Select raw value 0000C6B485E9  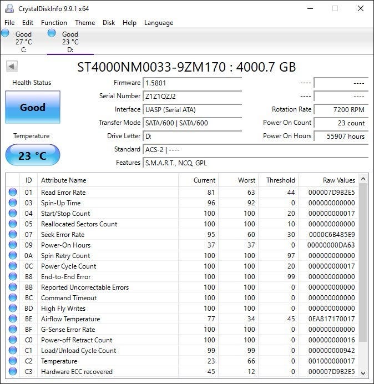(332, 235)
